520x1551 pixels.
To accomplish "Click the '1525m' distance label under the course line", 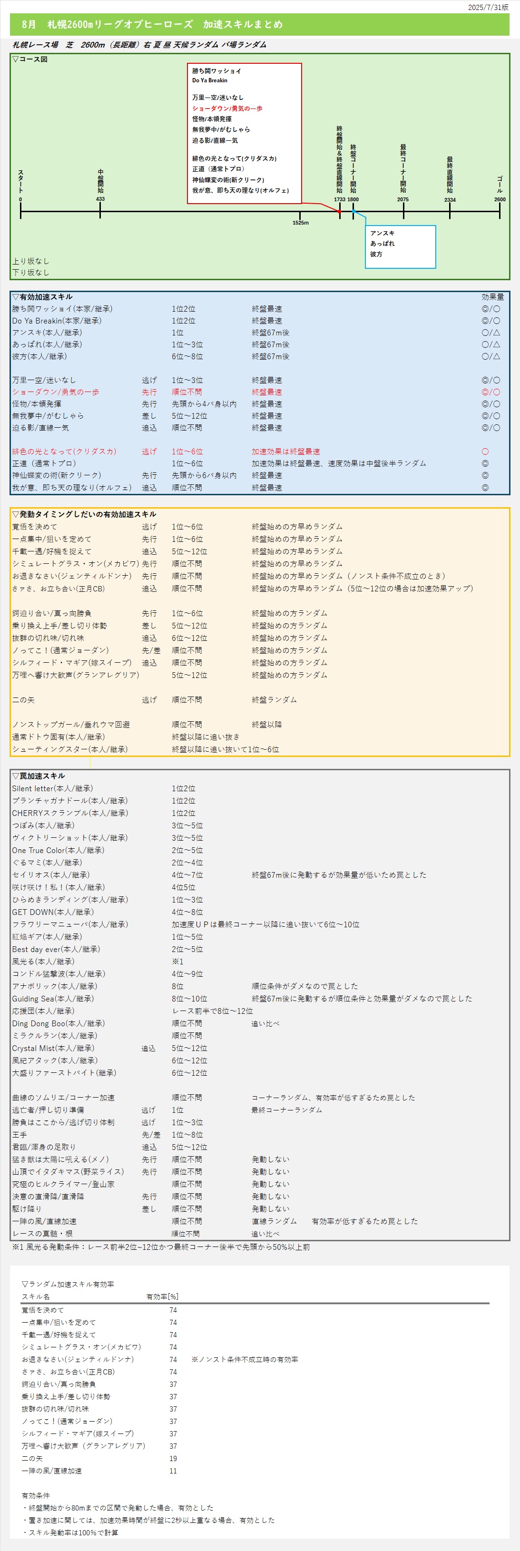I will click(x=300, y=223).
